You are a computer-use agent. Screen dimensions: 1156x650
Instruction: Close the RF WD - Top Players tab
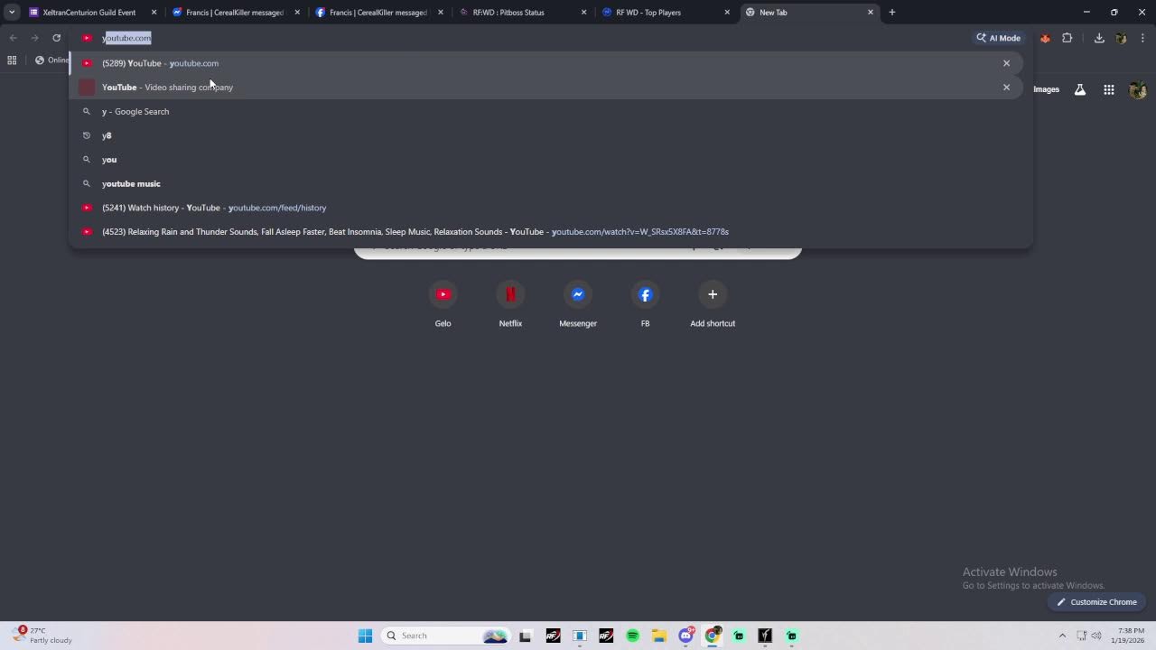click(727, 13)
